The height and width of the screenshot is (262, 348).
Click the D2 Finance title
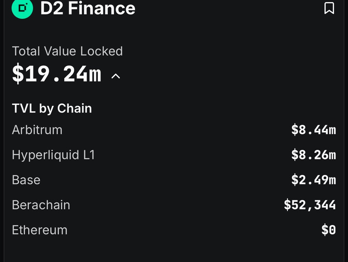point(87,8)
